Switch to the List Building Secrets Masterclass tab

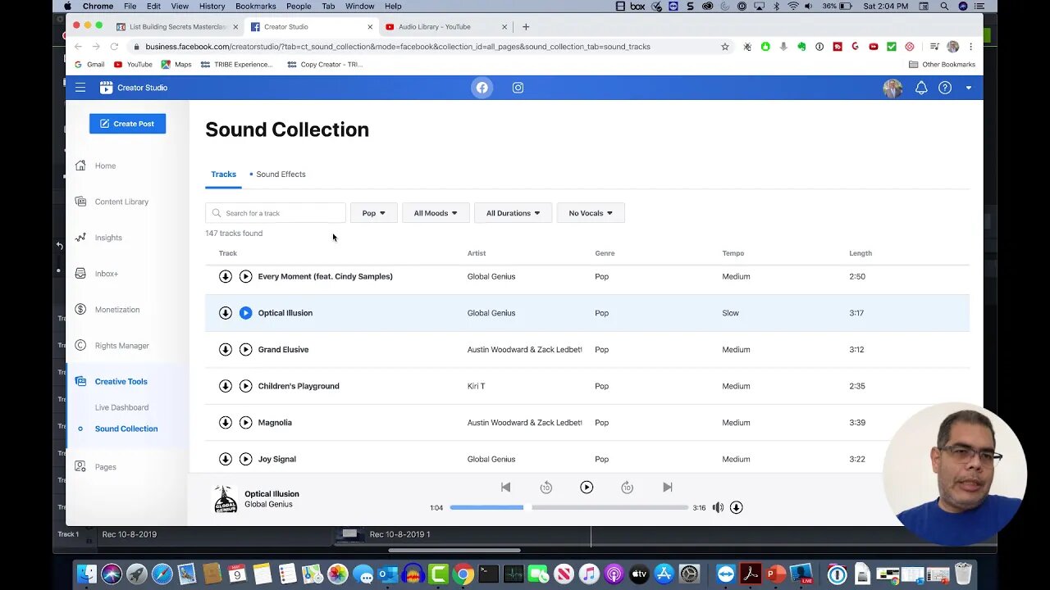(x=176, y=26)
